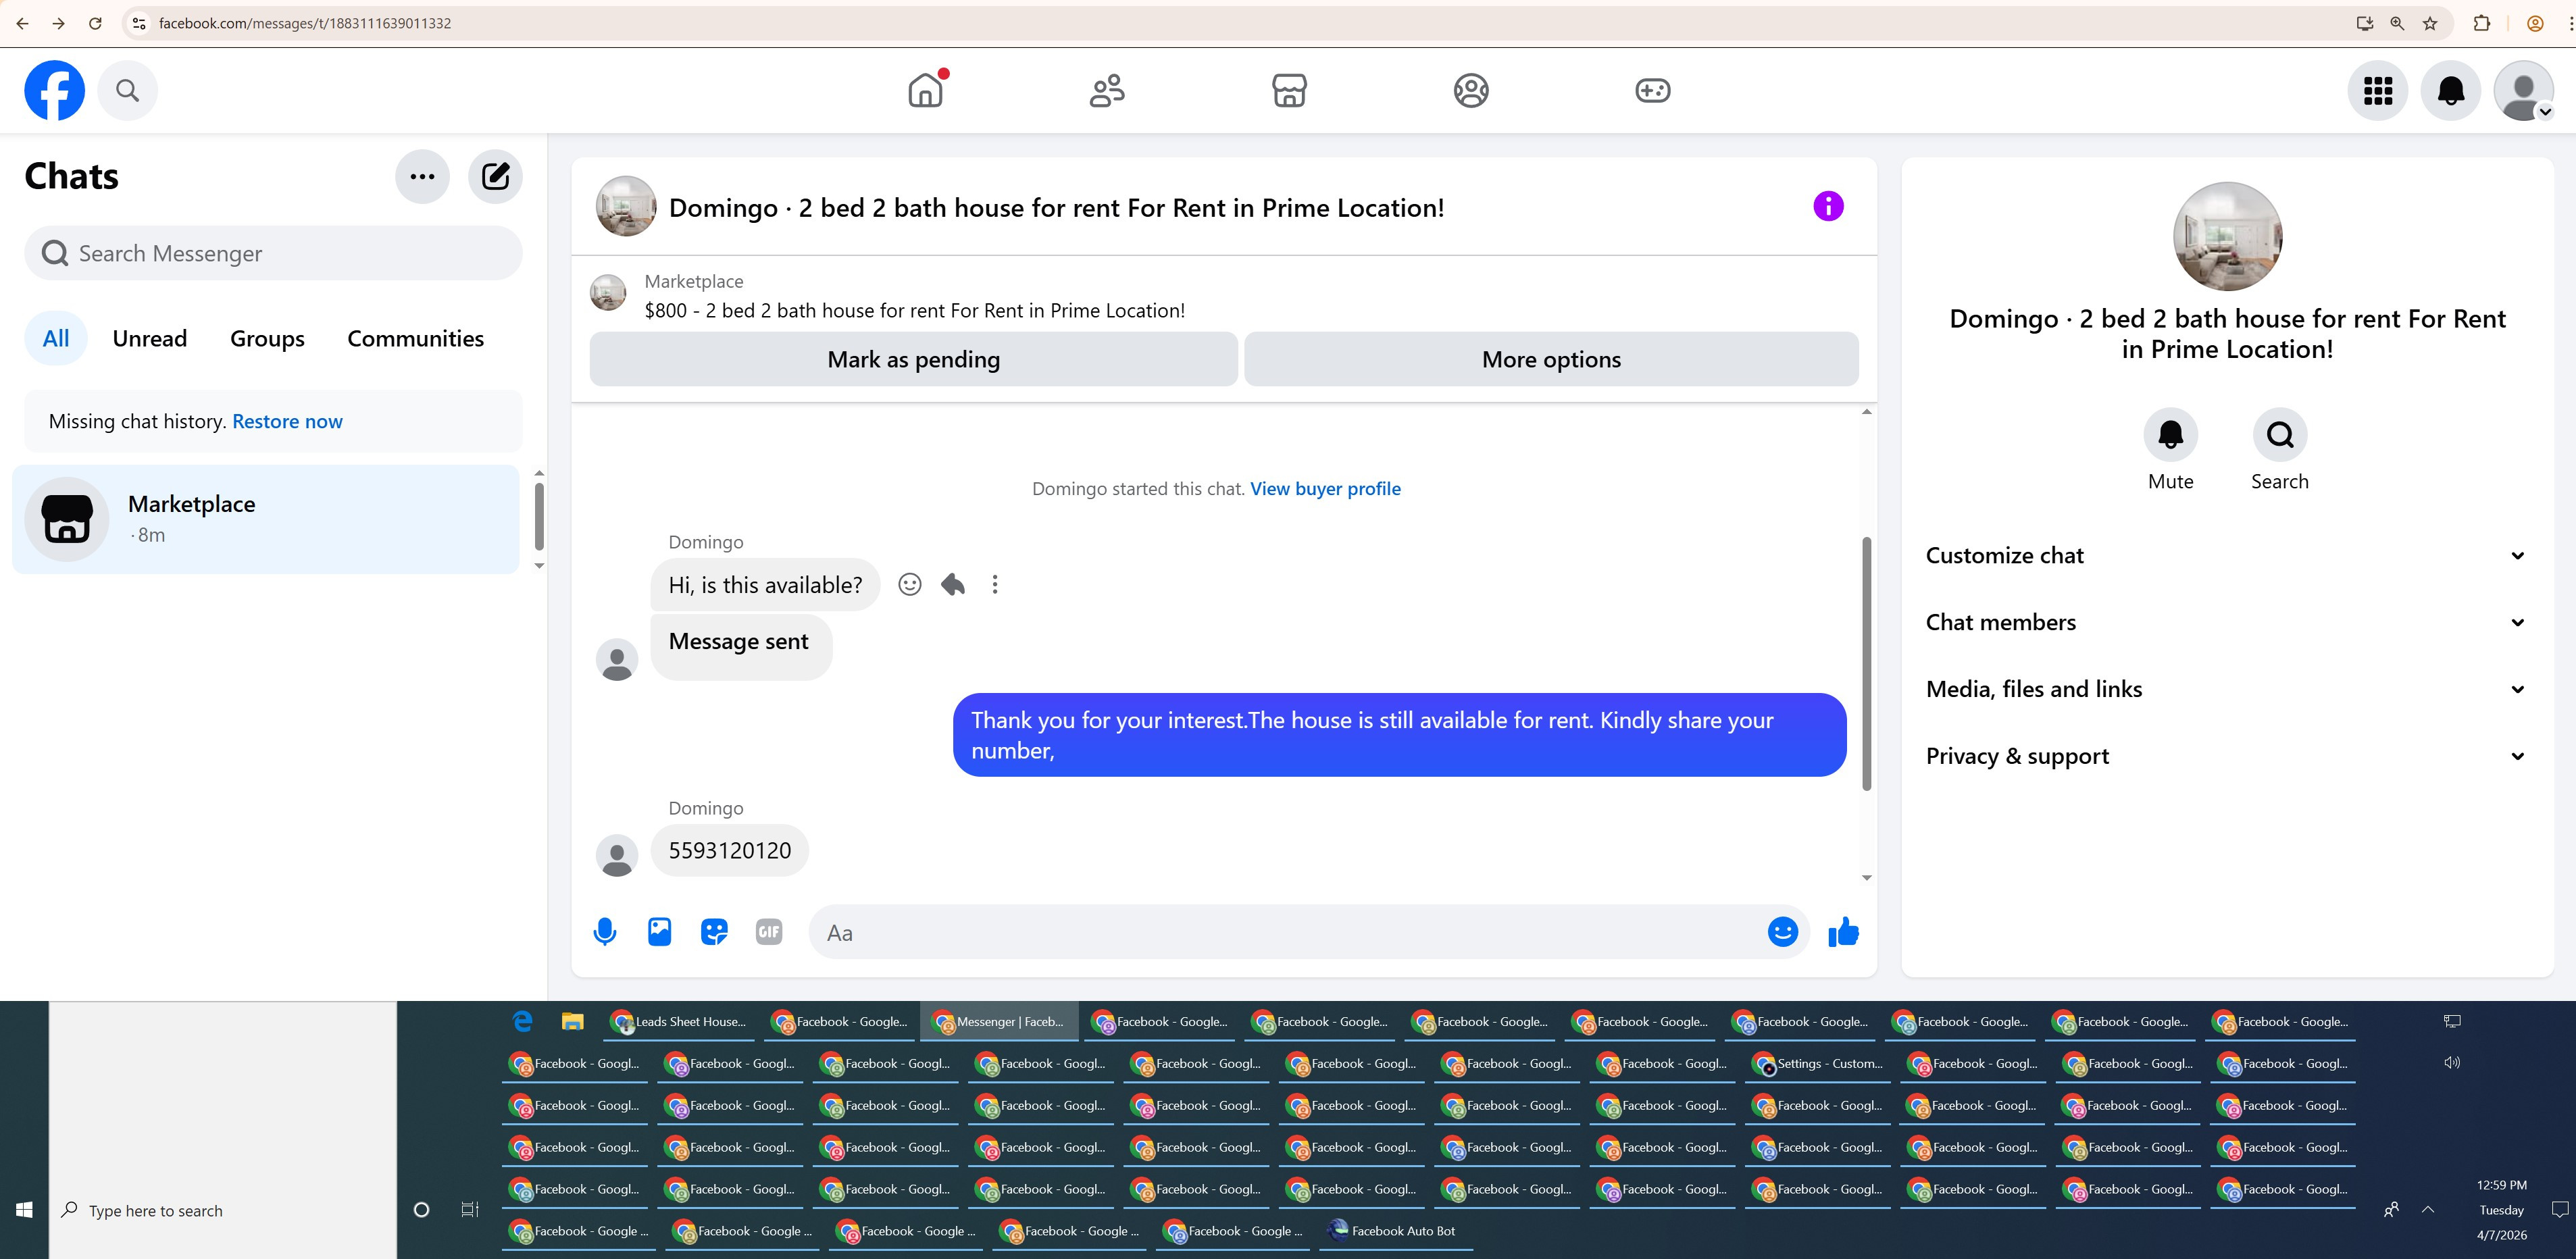Start a new message with compose icon
Screen dimensions: 2576x1259
click(496, 177)
